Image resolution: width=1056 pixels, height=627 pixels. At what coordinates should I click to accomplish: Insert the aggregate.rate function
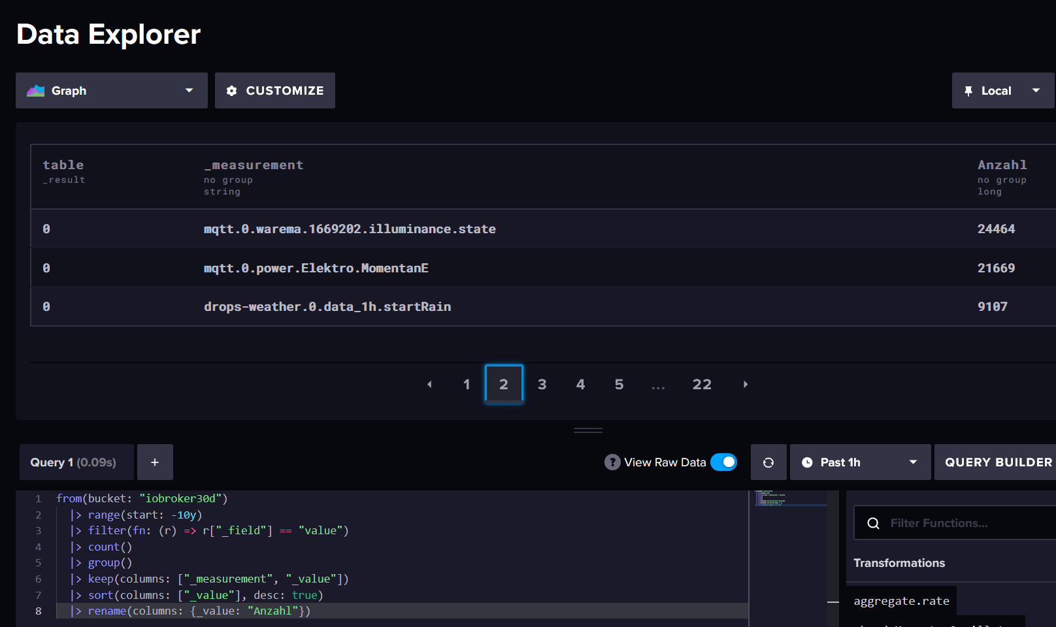point(901,601)
